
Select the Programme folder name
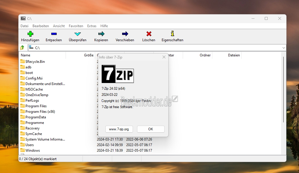(35, 123)
